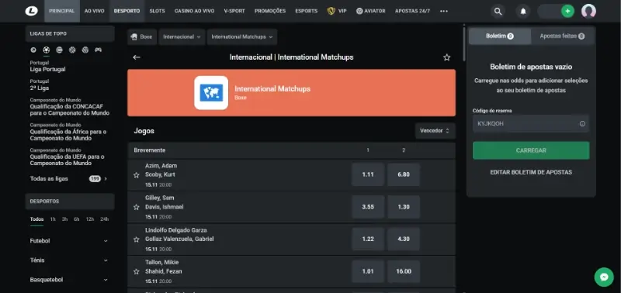Filter sports by 3h

tap(64, 219)
